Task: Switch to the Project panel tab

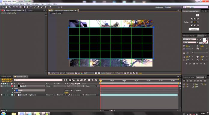Action: pos(30,10)
